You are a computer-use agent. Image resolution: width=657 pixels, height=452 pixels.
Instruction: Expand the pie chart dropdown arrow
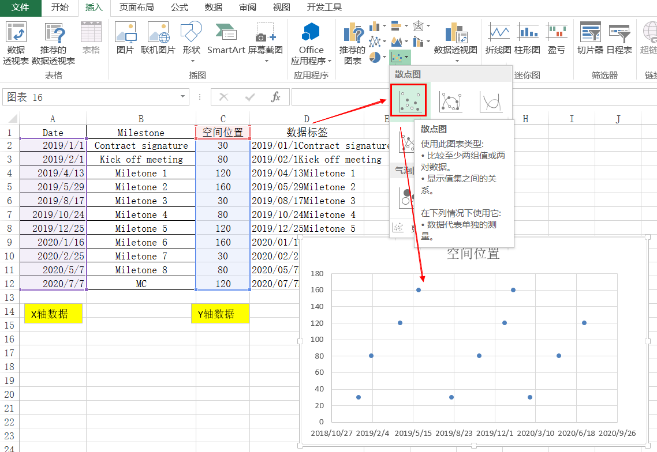(385, 57)
